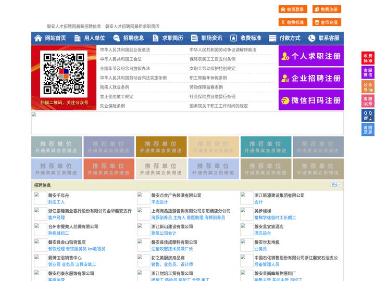This screenshot has height=281, width=375.
Task: Click company name 箭牌卫浴销售中心
Action: tap(65, 258)
